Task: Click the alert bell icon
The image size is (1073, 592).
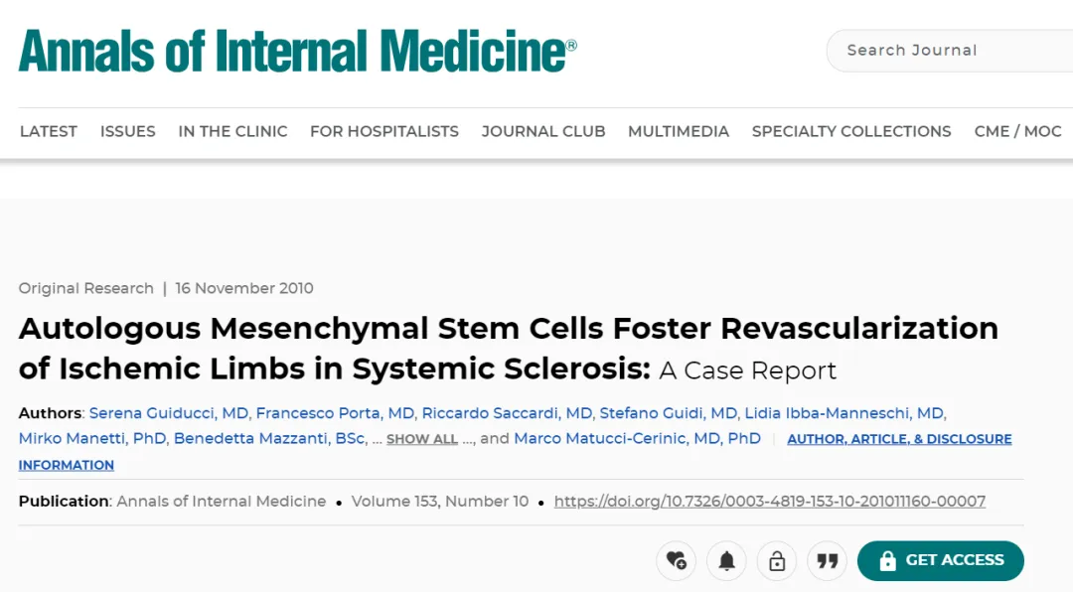Action: [x=726, y=561]
